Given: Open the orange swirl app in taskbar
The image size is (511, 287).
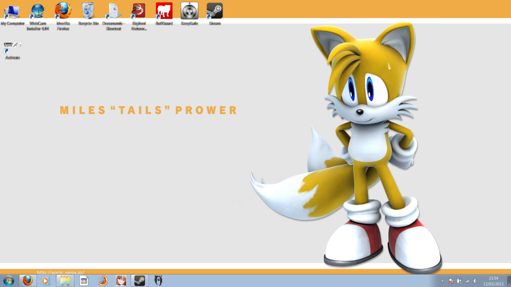Looking at the screenshot, I should pos(103,281).
